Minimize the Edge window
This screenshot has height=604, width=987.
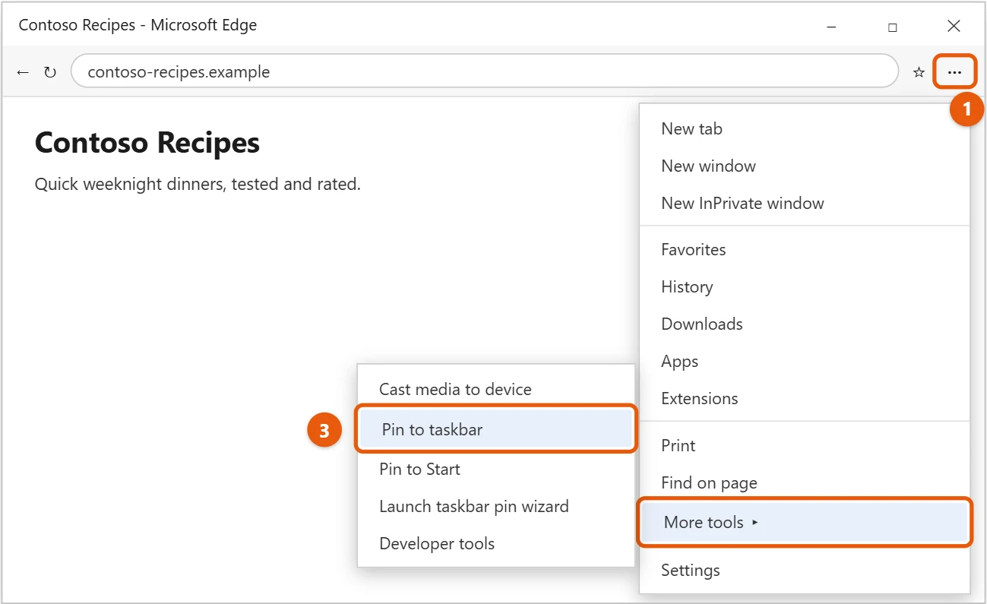click(x=830, y=27)
